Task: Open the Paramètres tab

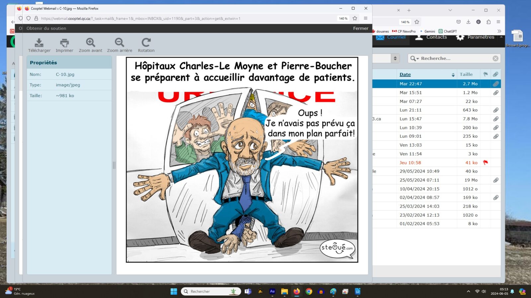Action: click(475, 37)
